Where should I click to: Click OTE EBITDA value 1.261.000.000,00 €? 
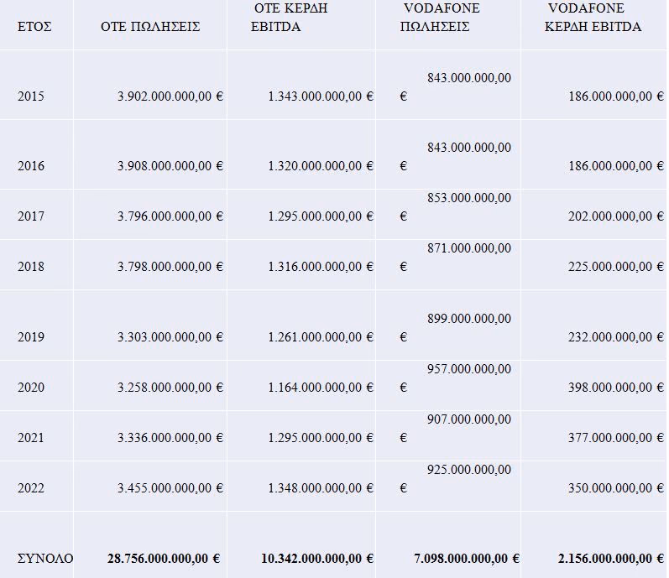click(x=321, y=337)
